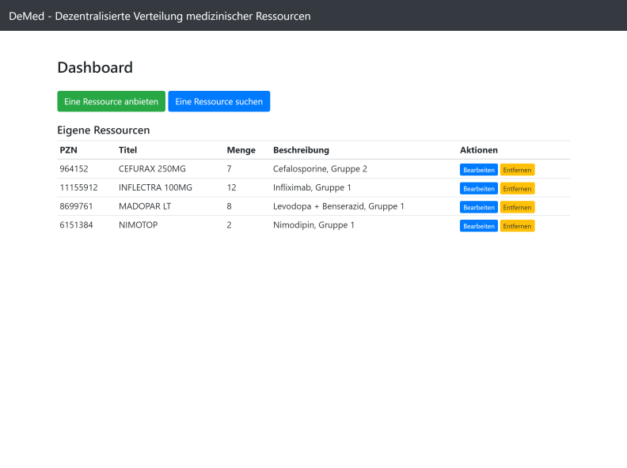Image resolution: width=627 pixels, height=468 pixels.
Task: Click Bearbeiten in the NIMOTOP row
Action: pos(479,226)
